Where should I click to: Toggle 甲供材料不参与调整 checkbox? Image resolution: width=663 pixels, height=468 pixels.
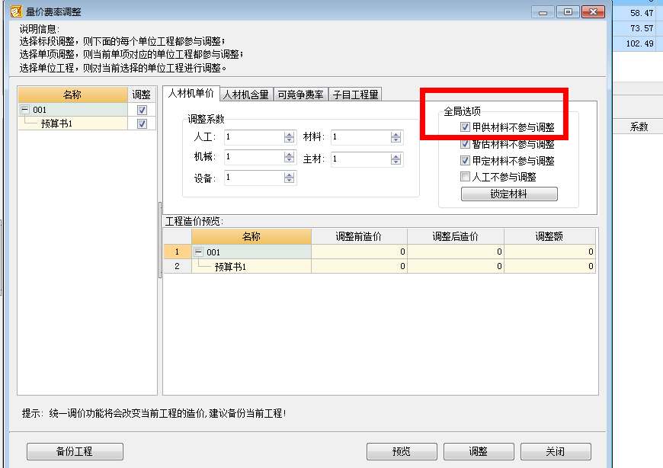point(465,127)
